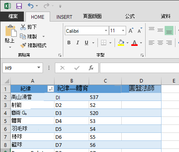Activate 複製格式 format painter brush

tap(33, 45)
